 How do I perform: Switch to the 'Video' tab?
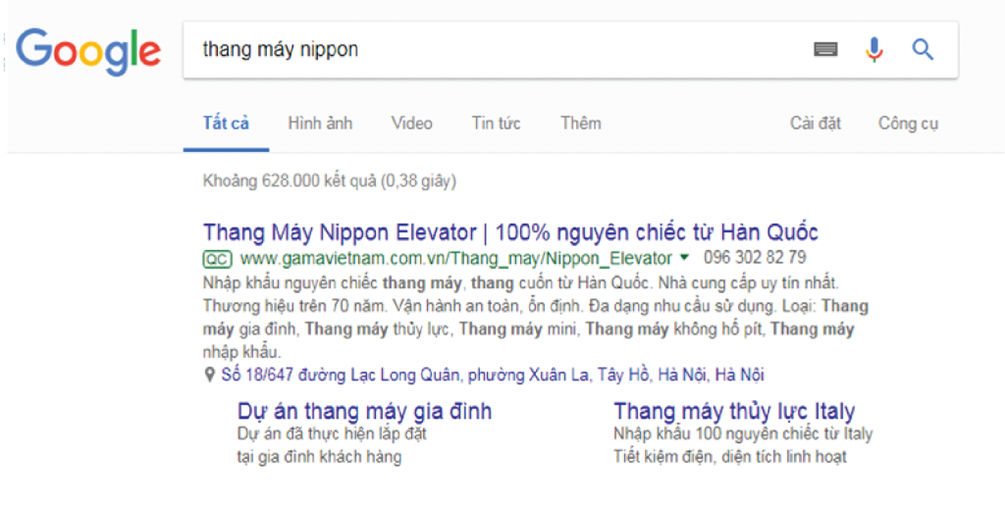pyautogui.click(x=411, y=123)
